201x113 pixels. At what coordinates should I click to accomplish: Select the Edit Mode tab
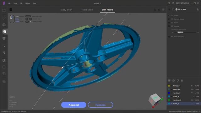(x=107, y=10)
